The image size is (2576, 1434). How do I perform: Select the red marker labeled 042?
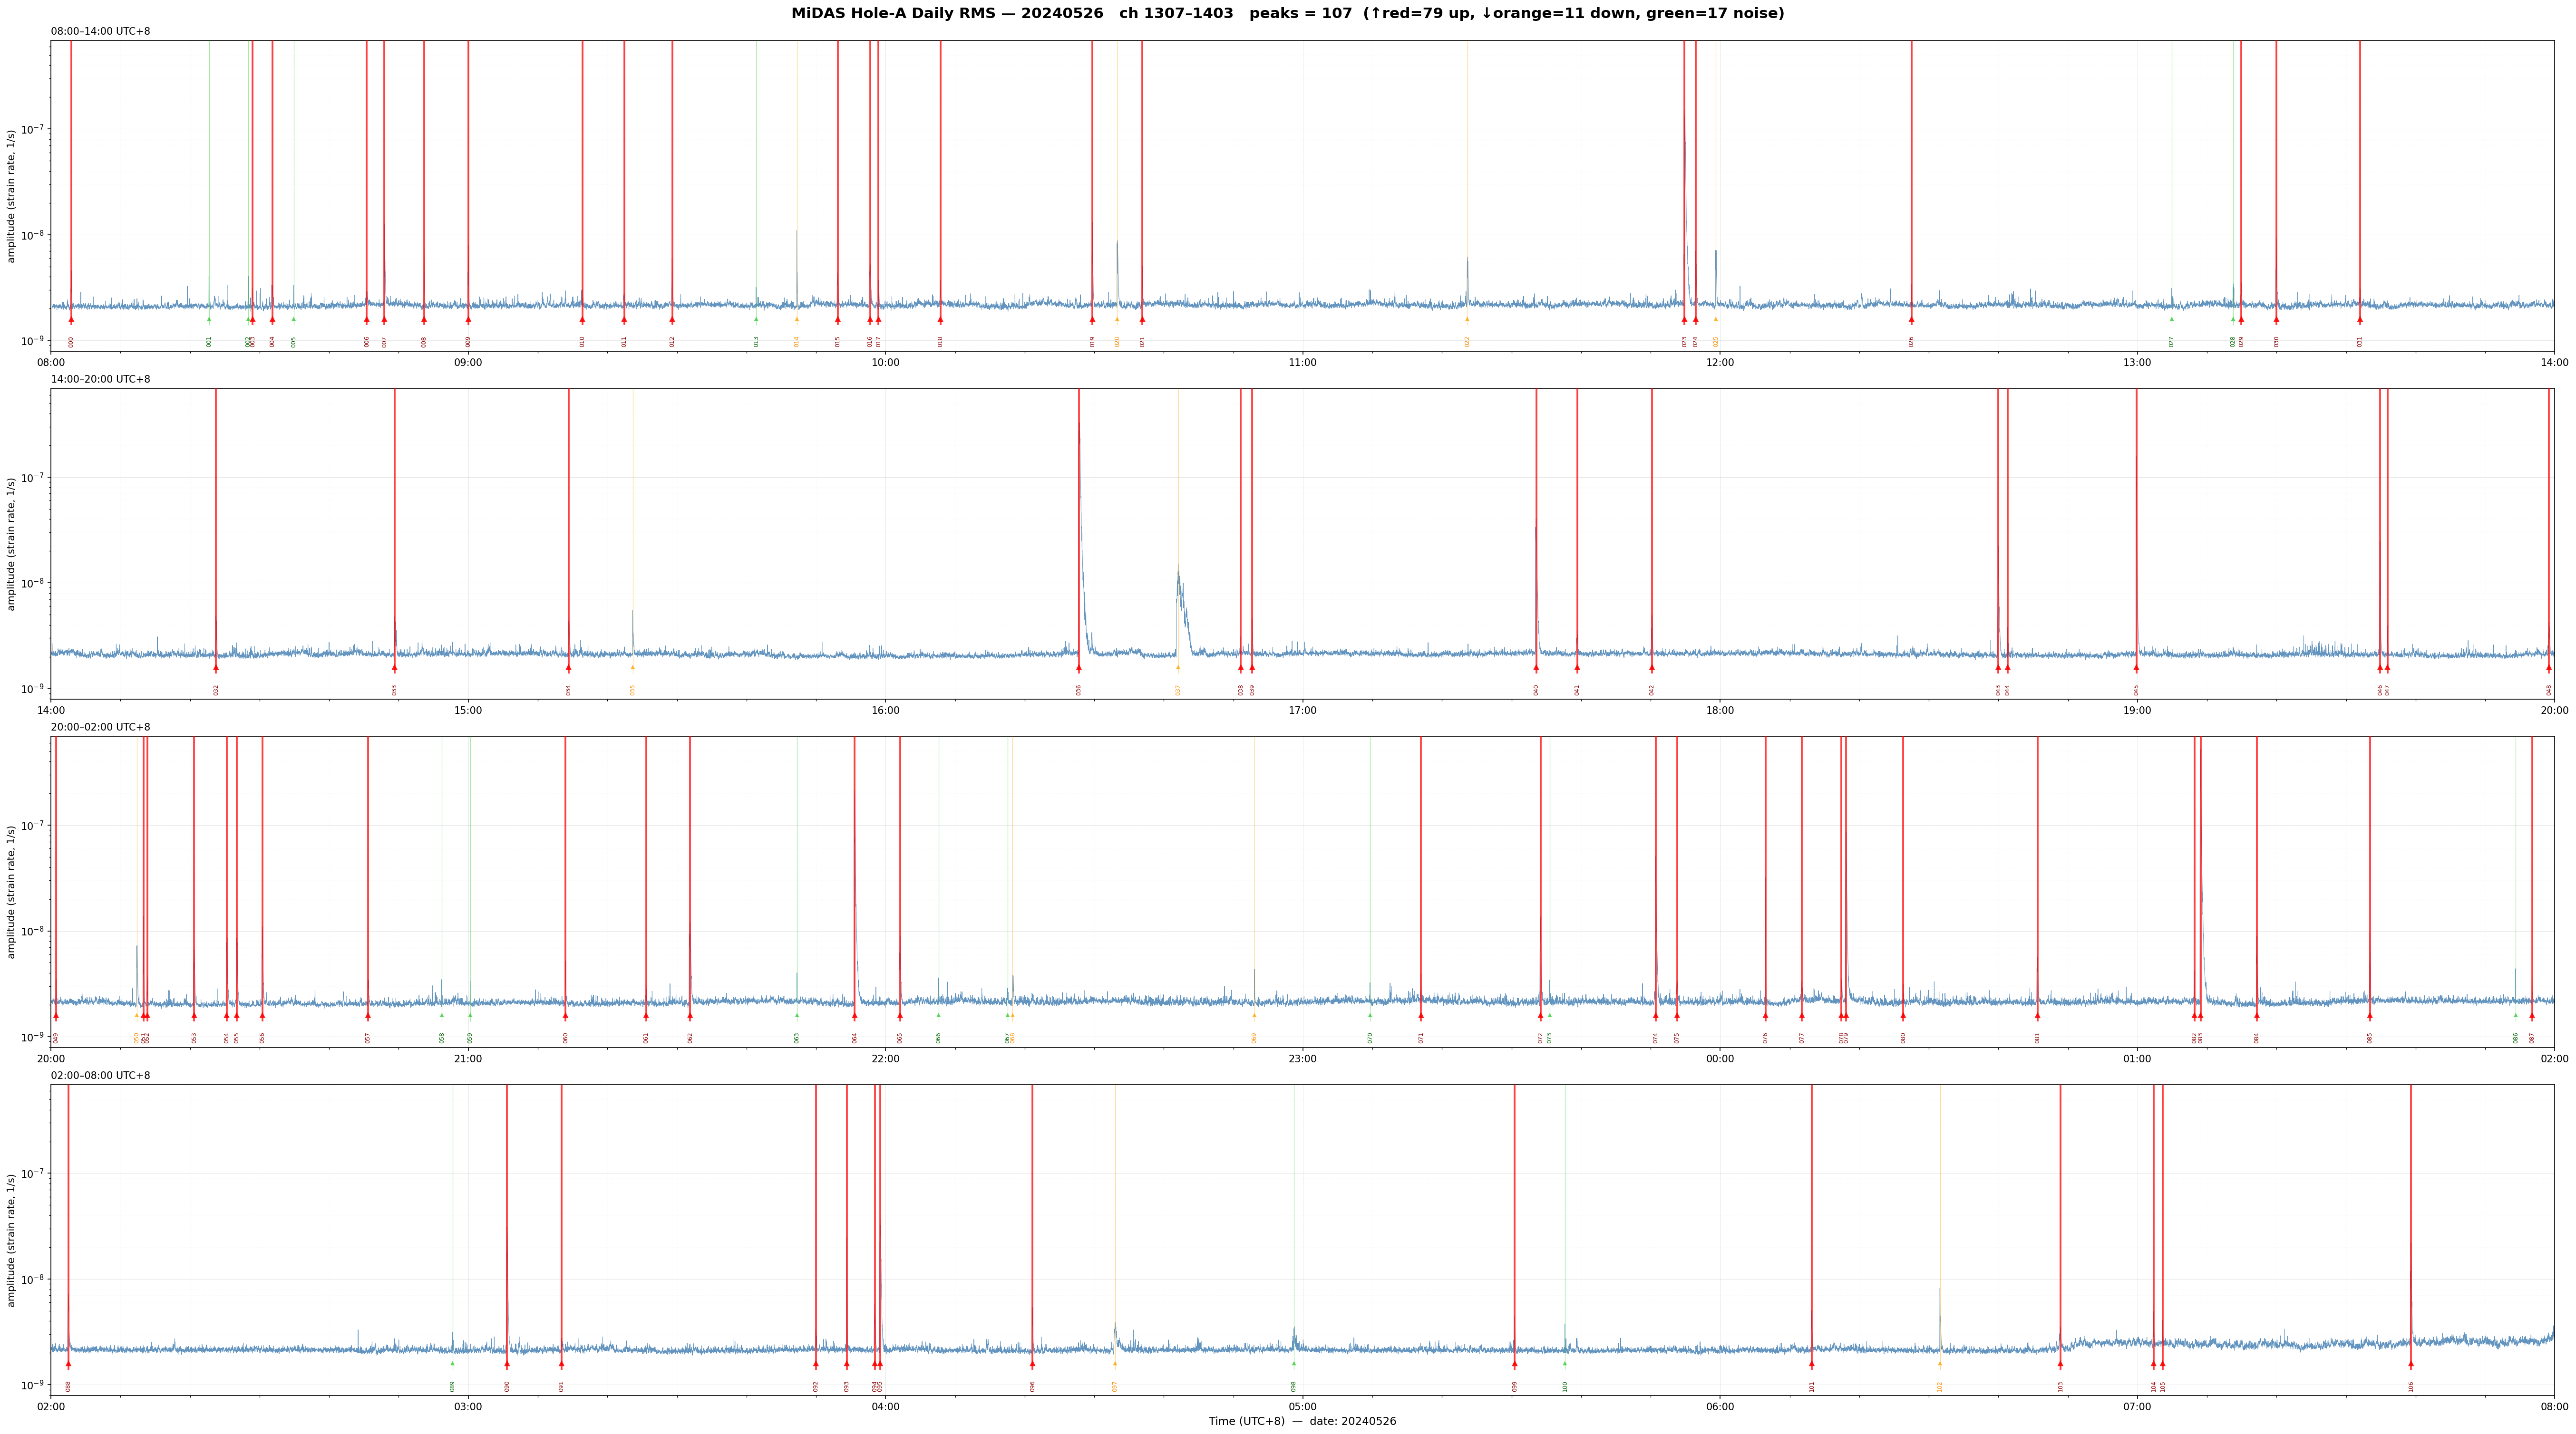click(x=1652, y=667)
